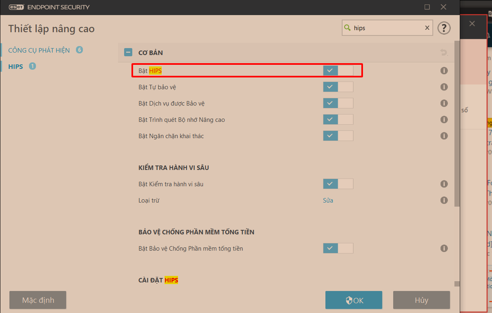Open info icon for Chống Phần mềm tống tiền

(444, 248)
